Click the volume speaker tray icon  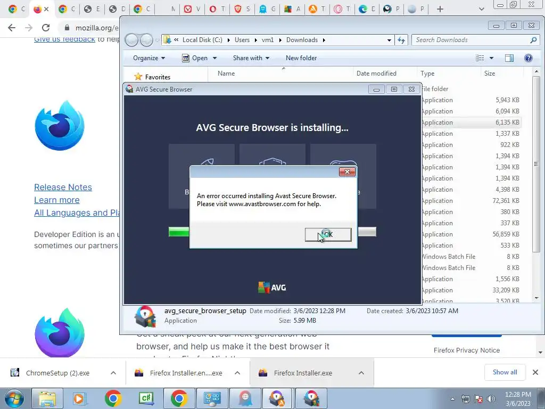491,399
